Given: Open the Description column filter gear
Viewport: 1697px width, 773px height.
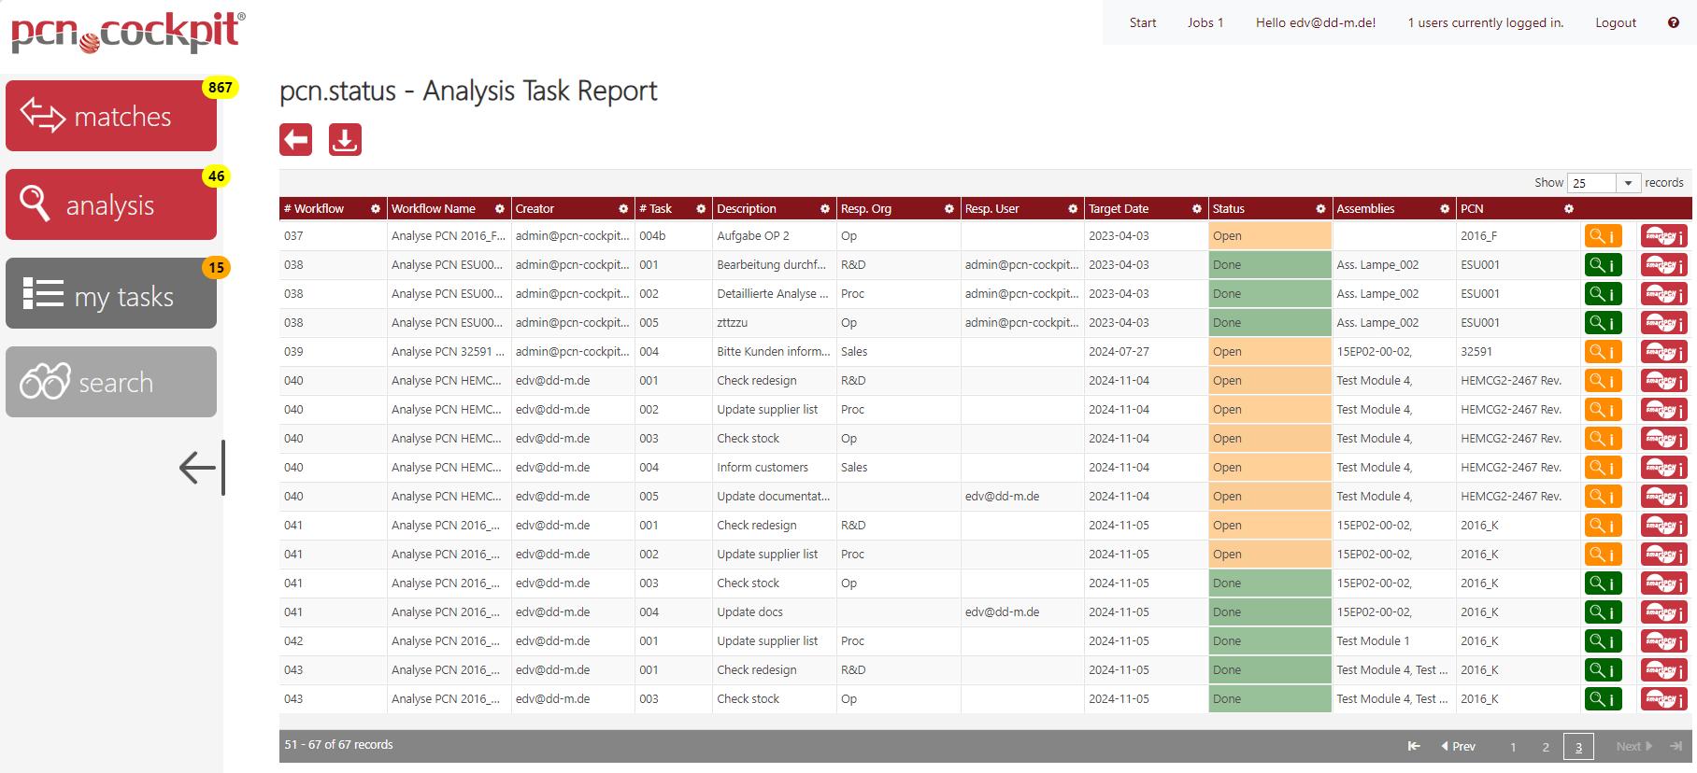Looking at the screenshot, I should 825,209.
